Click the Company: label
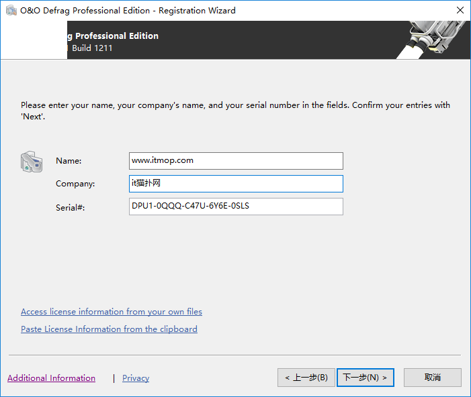This screenshot has width=471, height=397. [75, 184]
